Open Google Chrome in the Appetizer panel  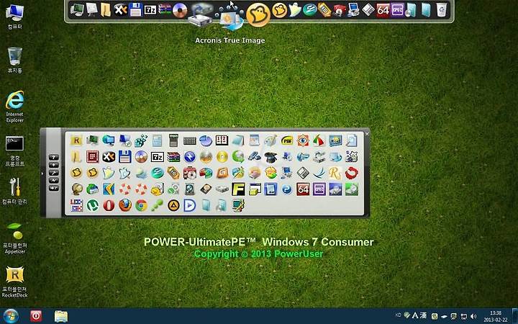tap(141, 205)
